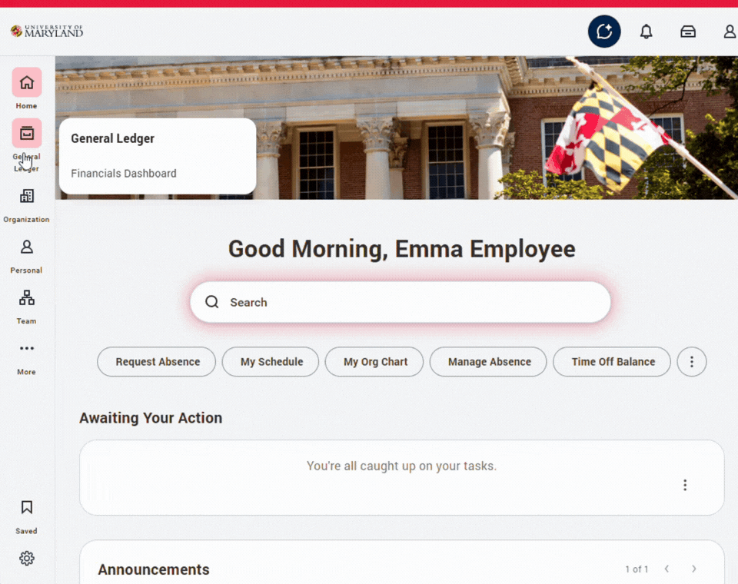Click the Request Absence button
Image resolution: width=738 pixels, height=584 pixels.
click(157, 362)
